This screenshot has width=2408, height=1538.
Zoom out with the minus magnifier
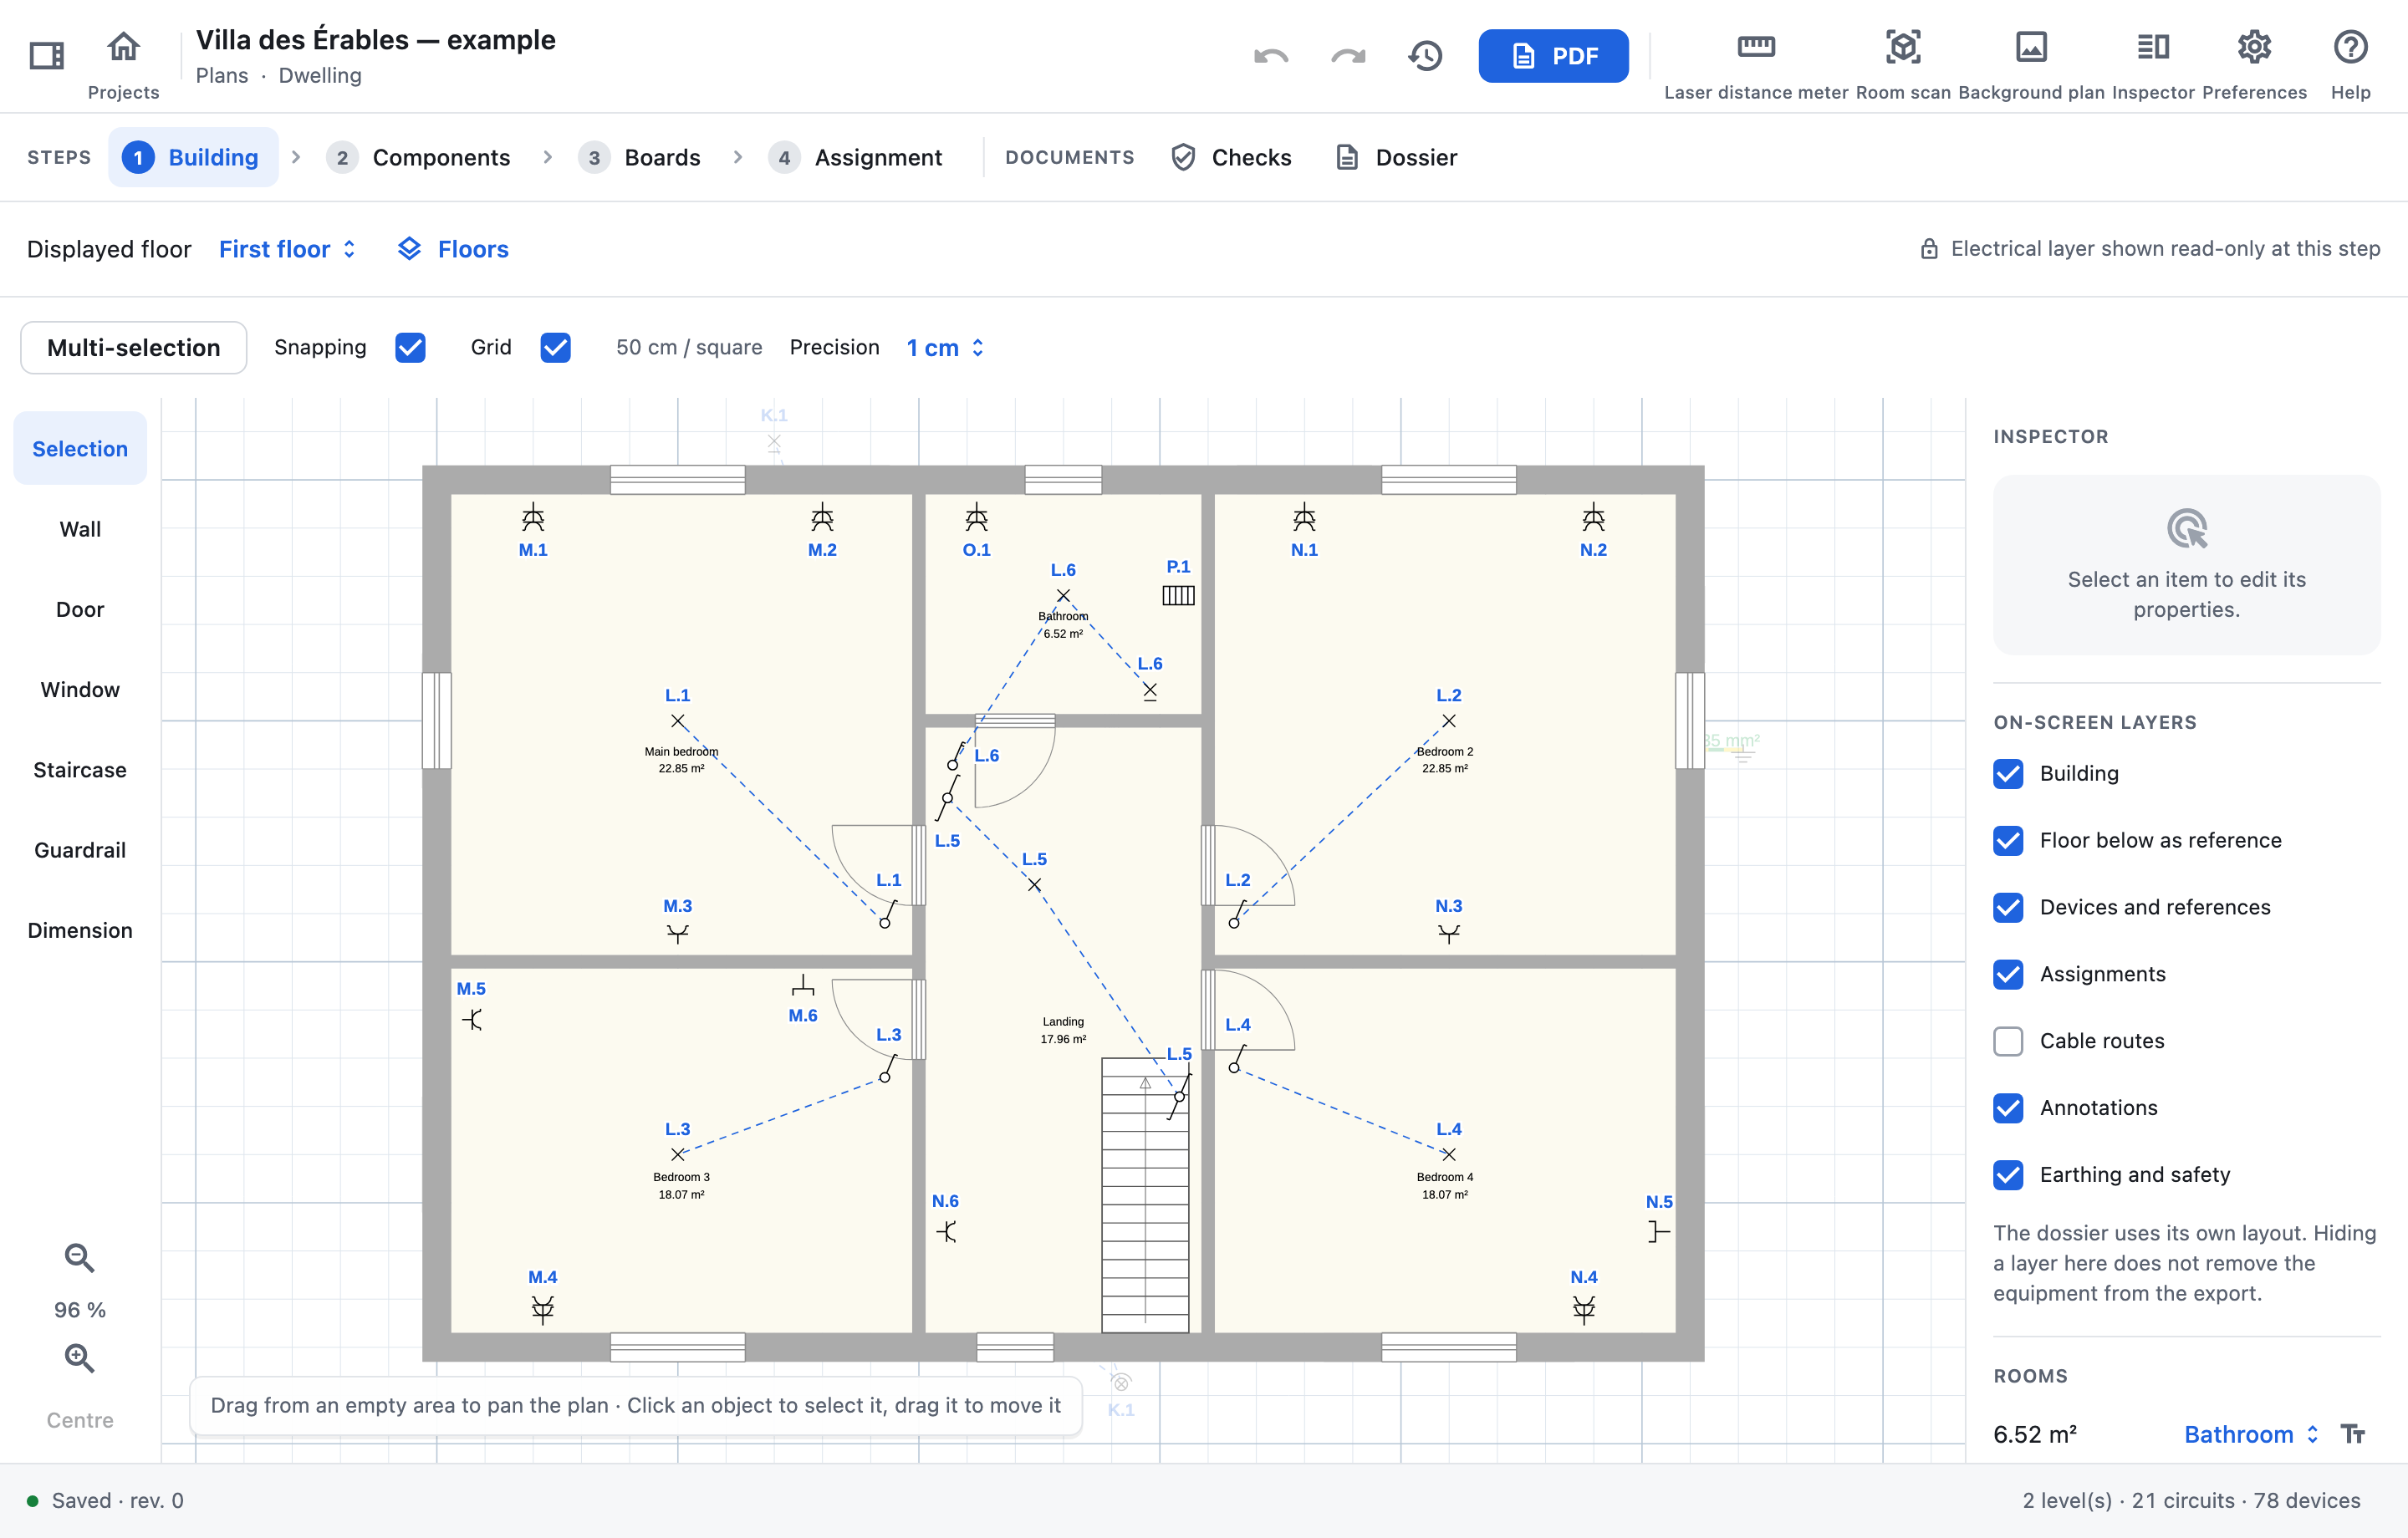(80, 1258)
